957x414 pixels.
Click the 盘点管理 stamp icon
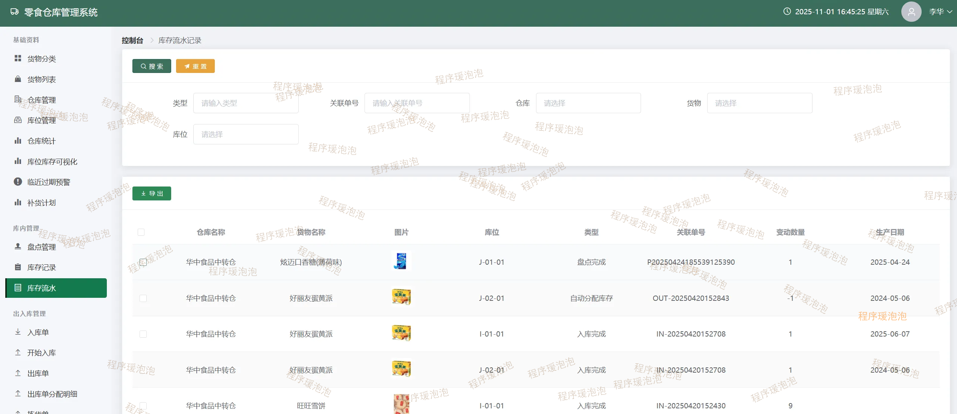18,246
